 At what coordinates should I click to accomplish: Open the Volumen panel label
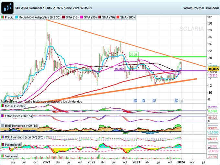[x=9, y=156]
